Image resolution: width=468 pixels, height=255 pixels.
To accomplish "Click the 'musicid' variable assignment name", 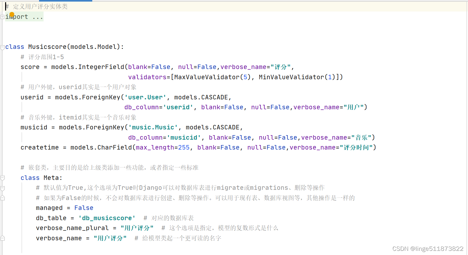I will point(34,127).
